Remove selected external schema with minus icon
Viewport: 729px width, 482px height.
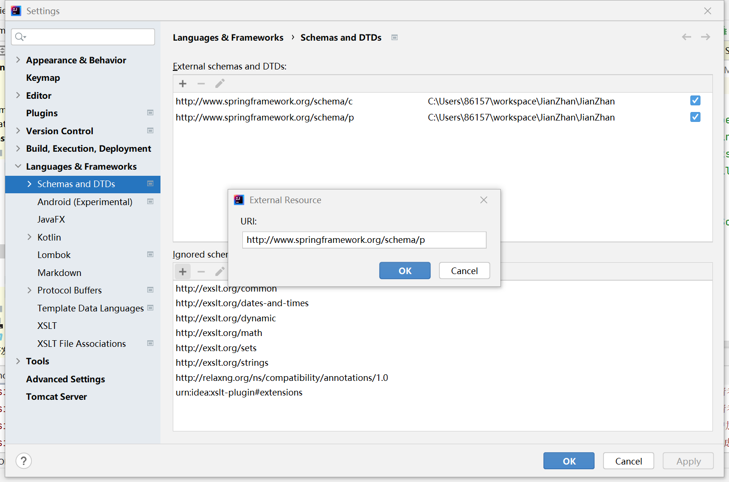click(x=201, y=84)
